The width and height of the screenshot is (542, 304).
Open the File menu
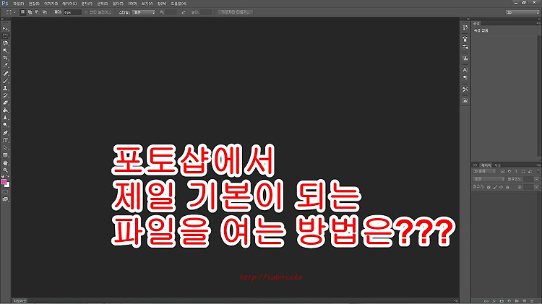[x=19, y=4]
